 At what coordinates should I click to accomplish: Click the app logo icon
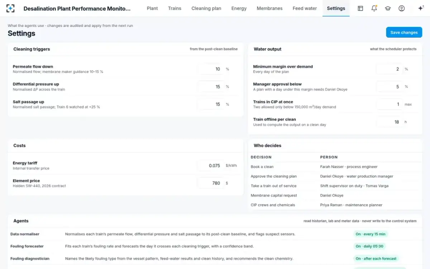click(x=10, y=8)
